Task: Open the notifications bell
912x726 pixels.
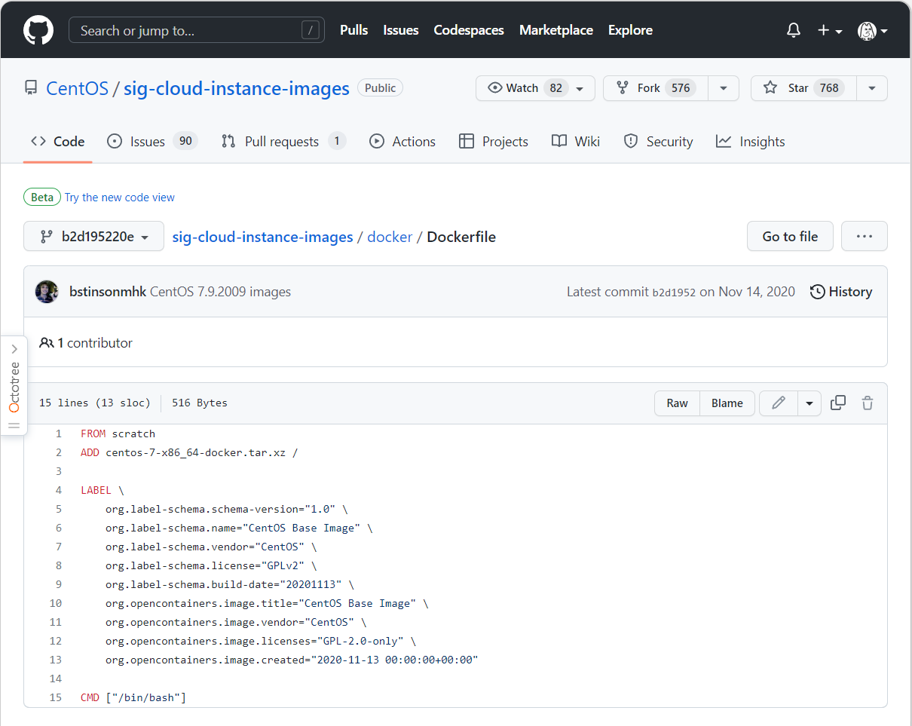Action: tap(794, 31)
